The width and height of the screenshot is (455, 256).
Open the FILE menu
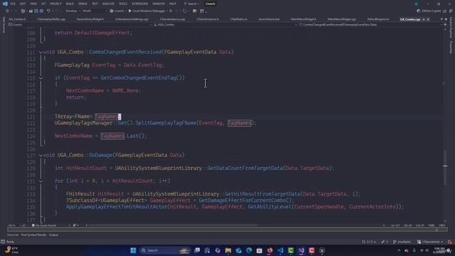click(13, 4)
